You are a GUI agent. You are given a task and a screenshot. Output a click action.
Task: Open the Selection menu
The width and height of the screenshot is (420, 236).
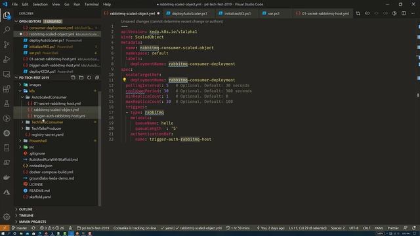pyautogui.click(x=40, y=5)
